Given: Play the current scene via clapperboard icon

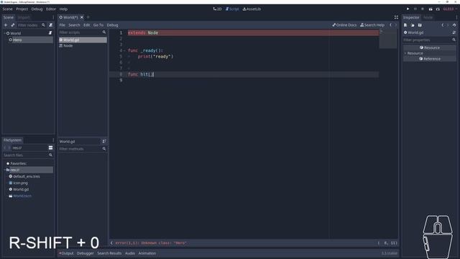Looking at the screenshot, I should 431,9.
